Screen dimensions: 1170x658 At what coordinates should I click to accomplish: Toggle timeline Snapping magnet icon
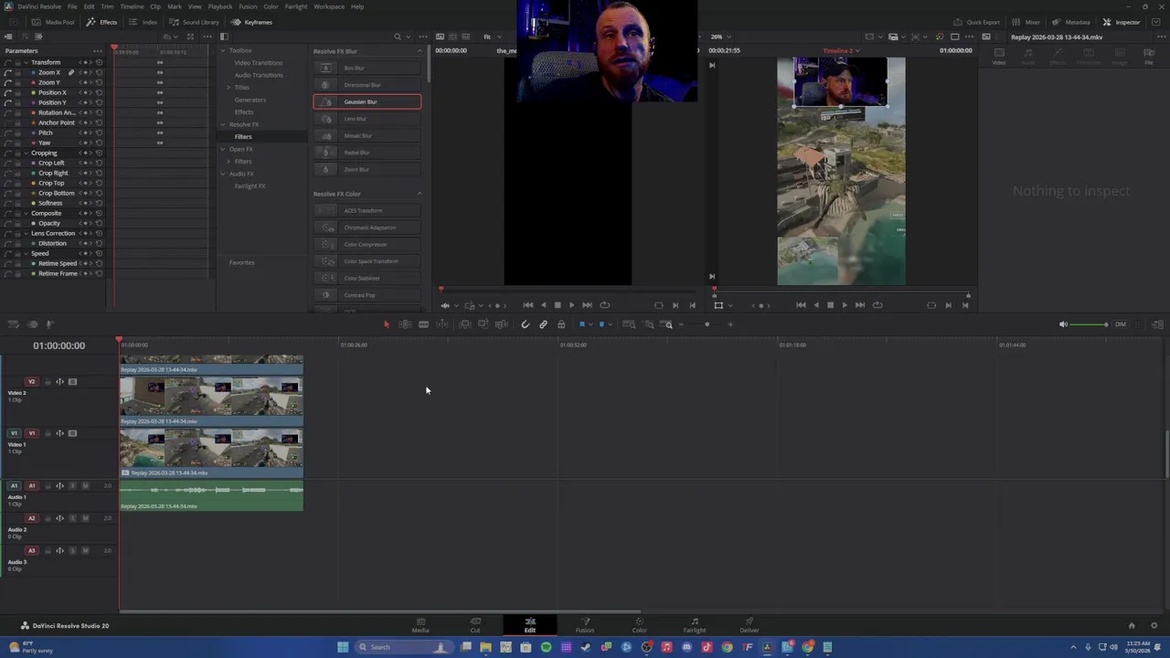[526, 324]
